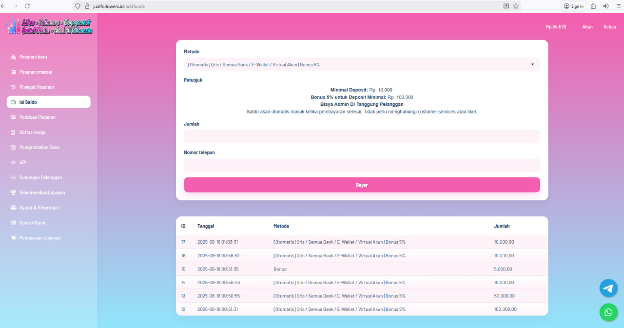Bookmark this page with the star icon
This screenshot has height=328, width=624.
click(x=515, y=6)
